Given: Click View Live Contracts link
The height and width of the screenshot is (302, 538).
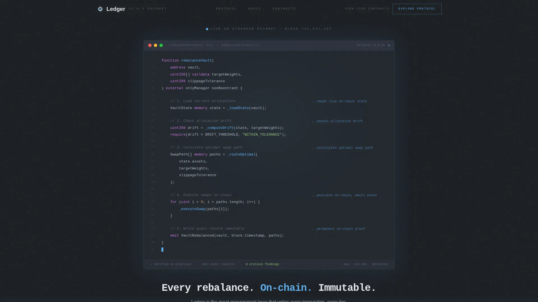Looking at the screenshot, I should (x=367, y=9).
